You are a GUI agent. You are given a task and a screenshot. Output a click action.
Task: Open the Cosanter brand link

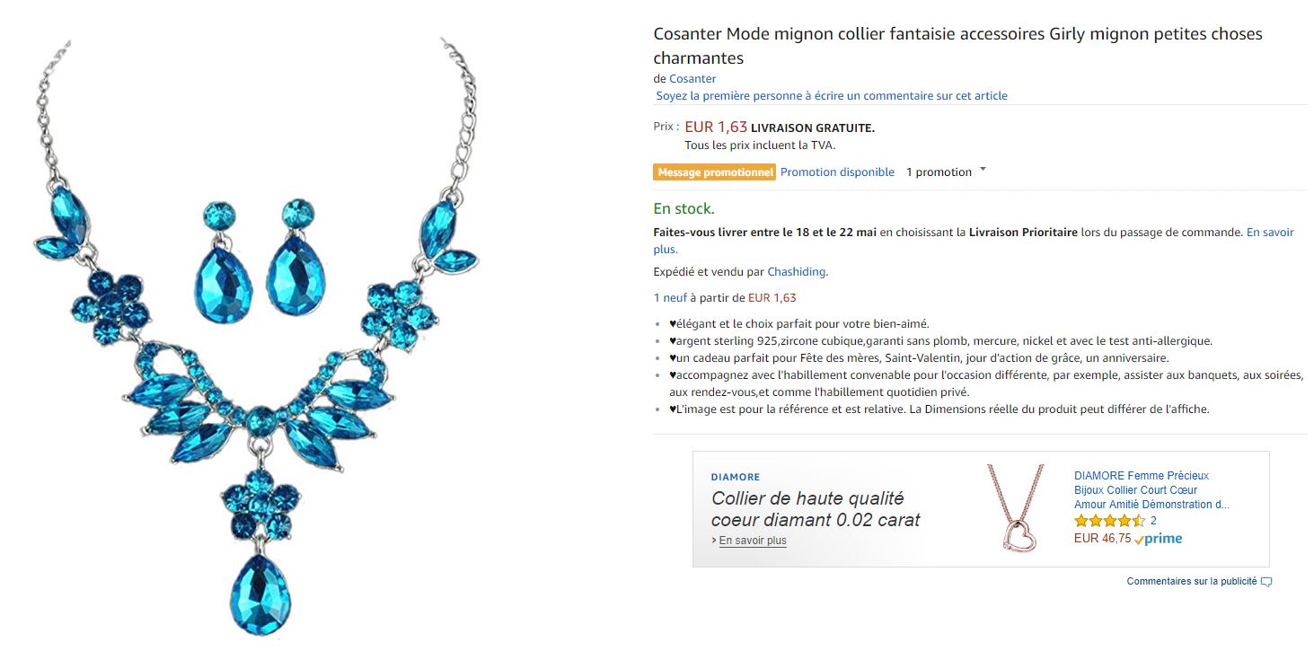(692, 79)
